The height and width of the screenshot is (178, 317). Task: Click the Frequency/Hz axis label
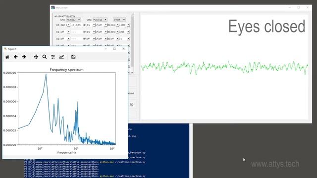pos(66,153)
